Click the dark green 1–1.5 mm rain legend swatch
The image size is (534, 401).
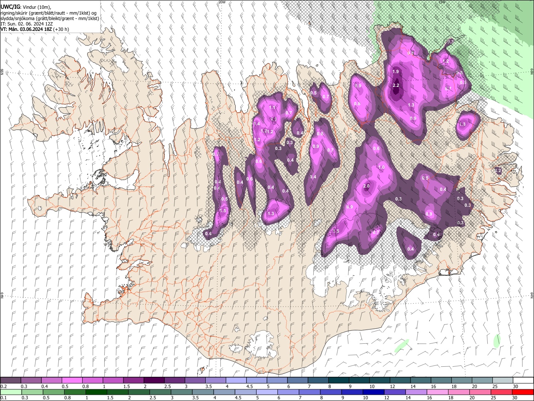click(96, 392)
